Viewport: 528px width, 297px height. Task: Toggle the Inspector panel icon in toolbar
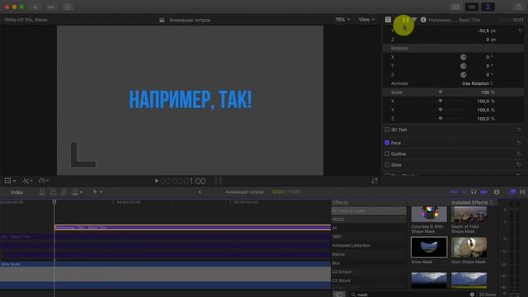coord(488,7)
